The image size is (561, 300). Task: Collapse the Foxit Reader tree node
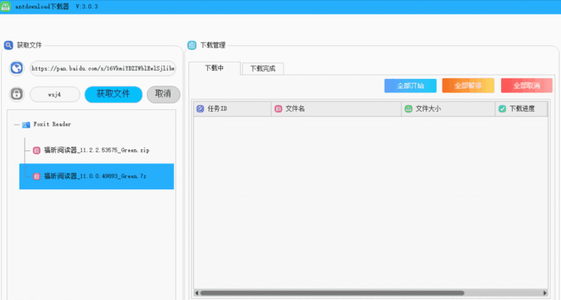(16, 125)
